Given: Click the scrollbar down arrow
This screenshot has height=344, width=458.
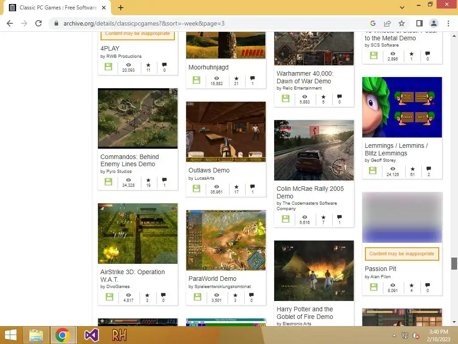Looking at the screenshot, I should (x=454, y=322).
